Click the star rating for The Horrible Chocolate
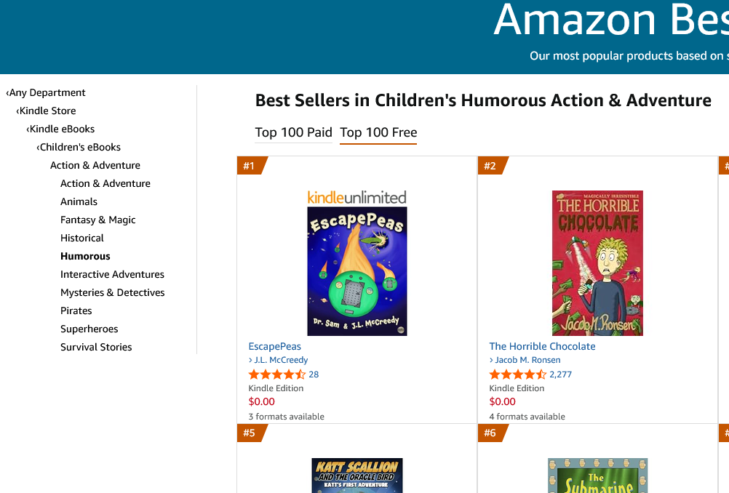Viewport: 729px width, 493px height. [518, 374]
